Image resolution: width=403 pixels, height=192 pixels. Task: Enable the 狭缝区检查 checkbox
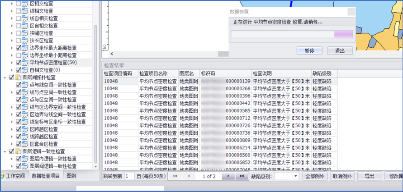coord(19,33)
